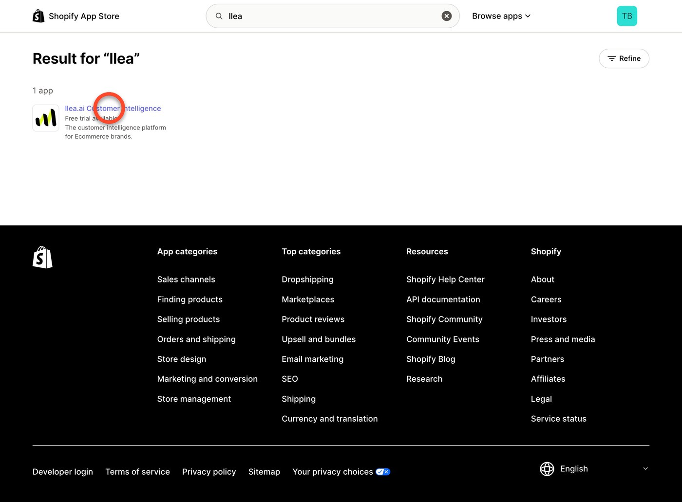Open Store management category

tap(194, 399)
